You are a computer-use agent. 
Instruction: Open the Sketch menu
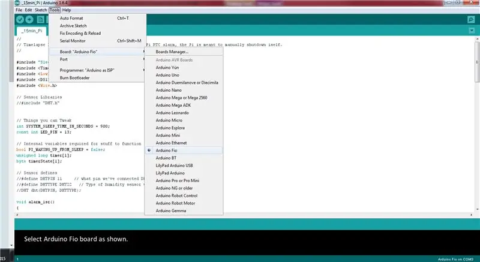[41, 10]
